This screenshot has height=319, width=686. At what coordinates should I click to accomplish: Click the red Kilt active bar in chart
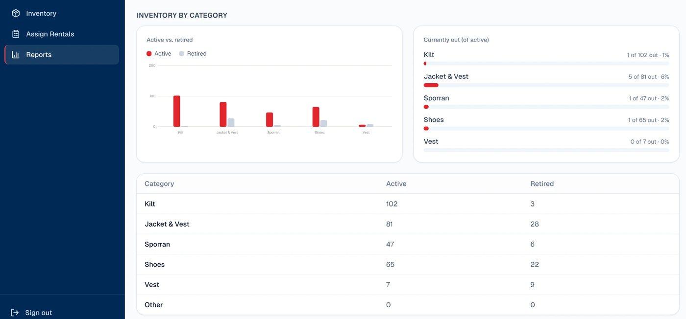177,111
